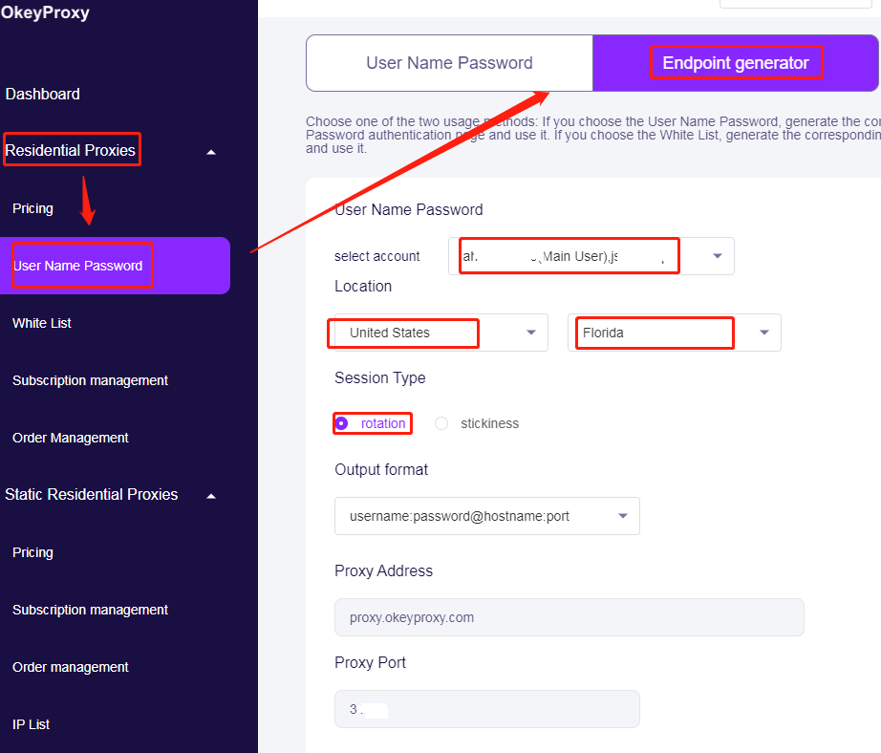
Task: Collapse the Static Residential Proxies arrow
Action: coord(211,496)
